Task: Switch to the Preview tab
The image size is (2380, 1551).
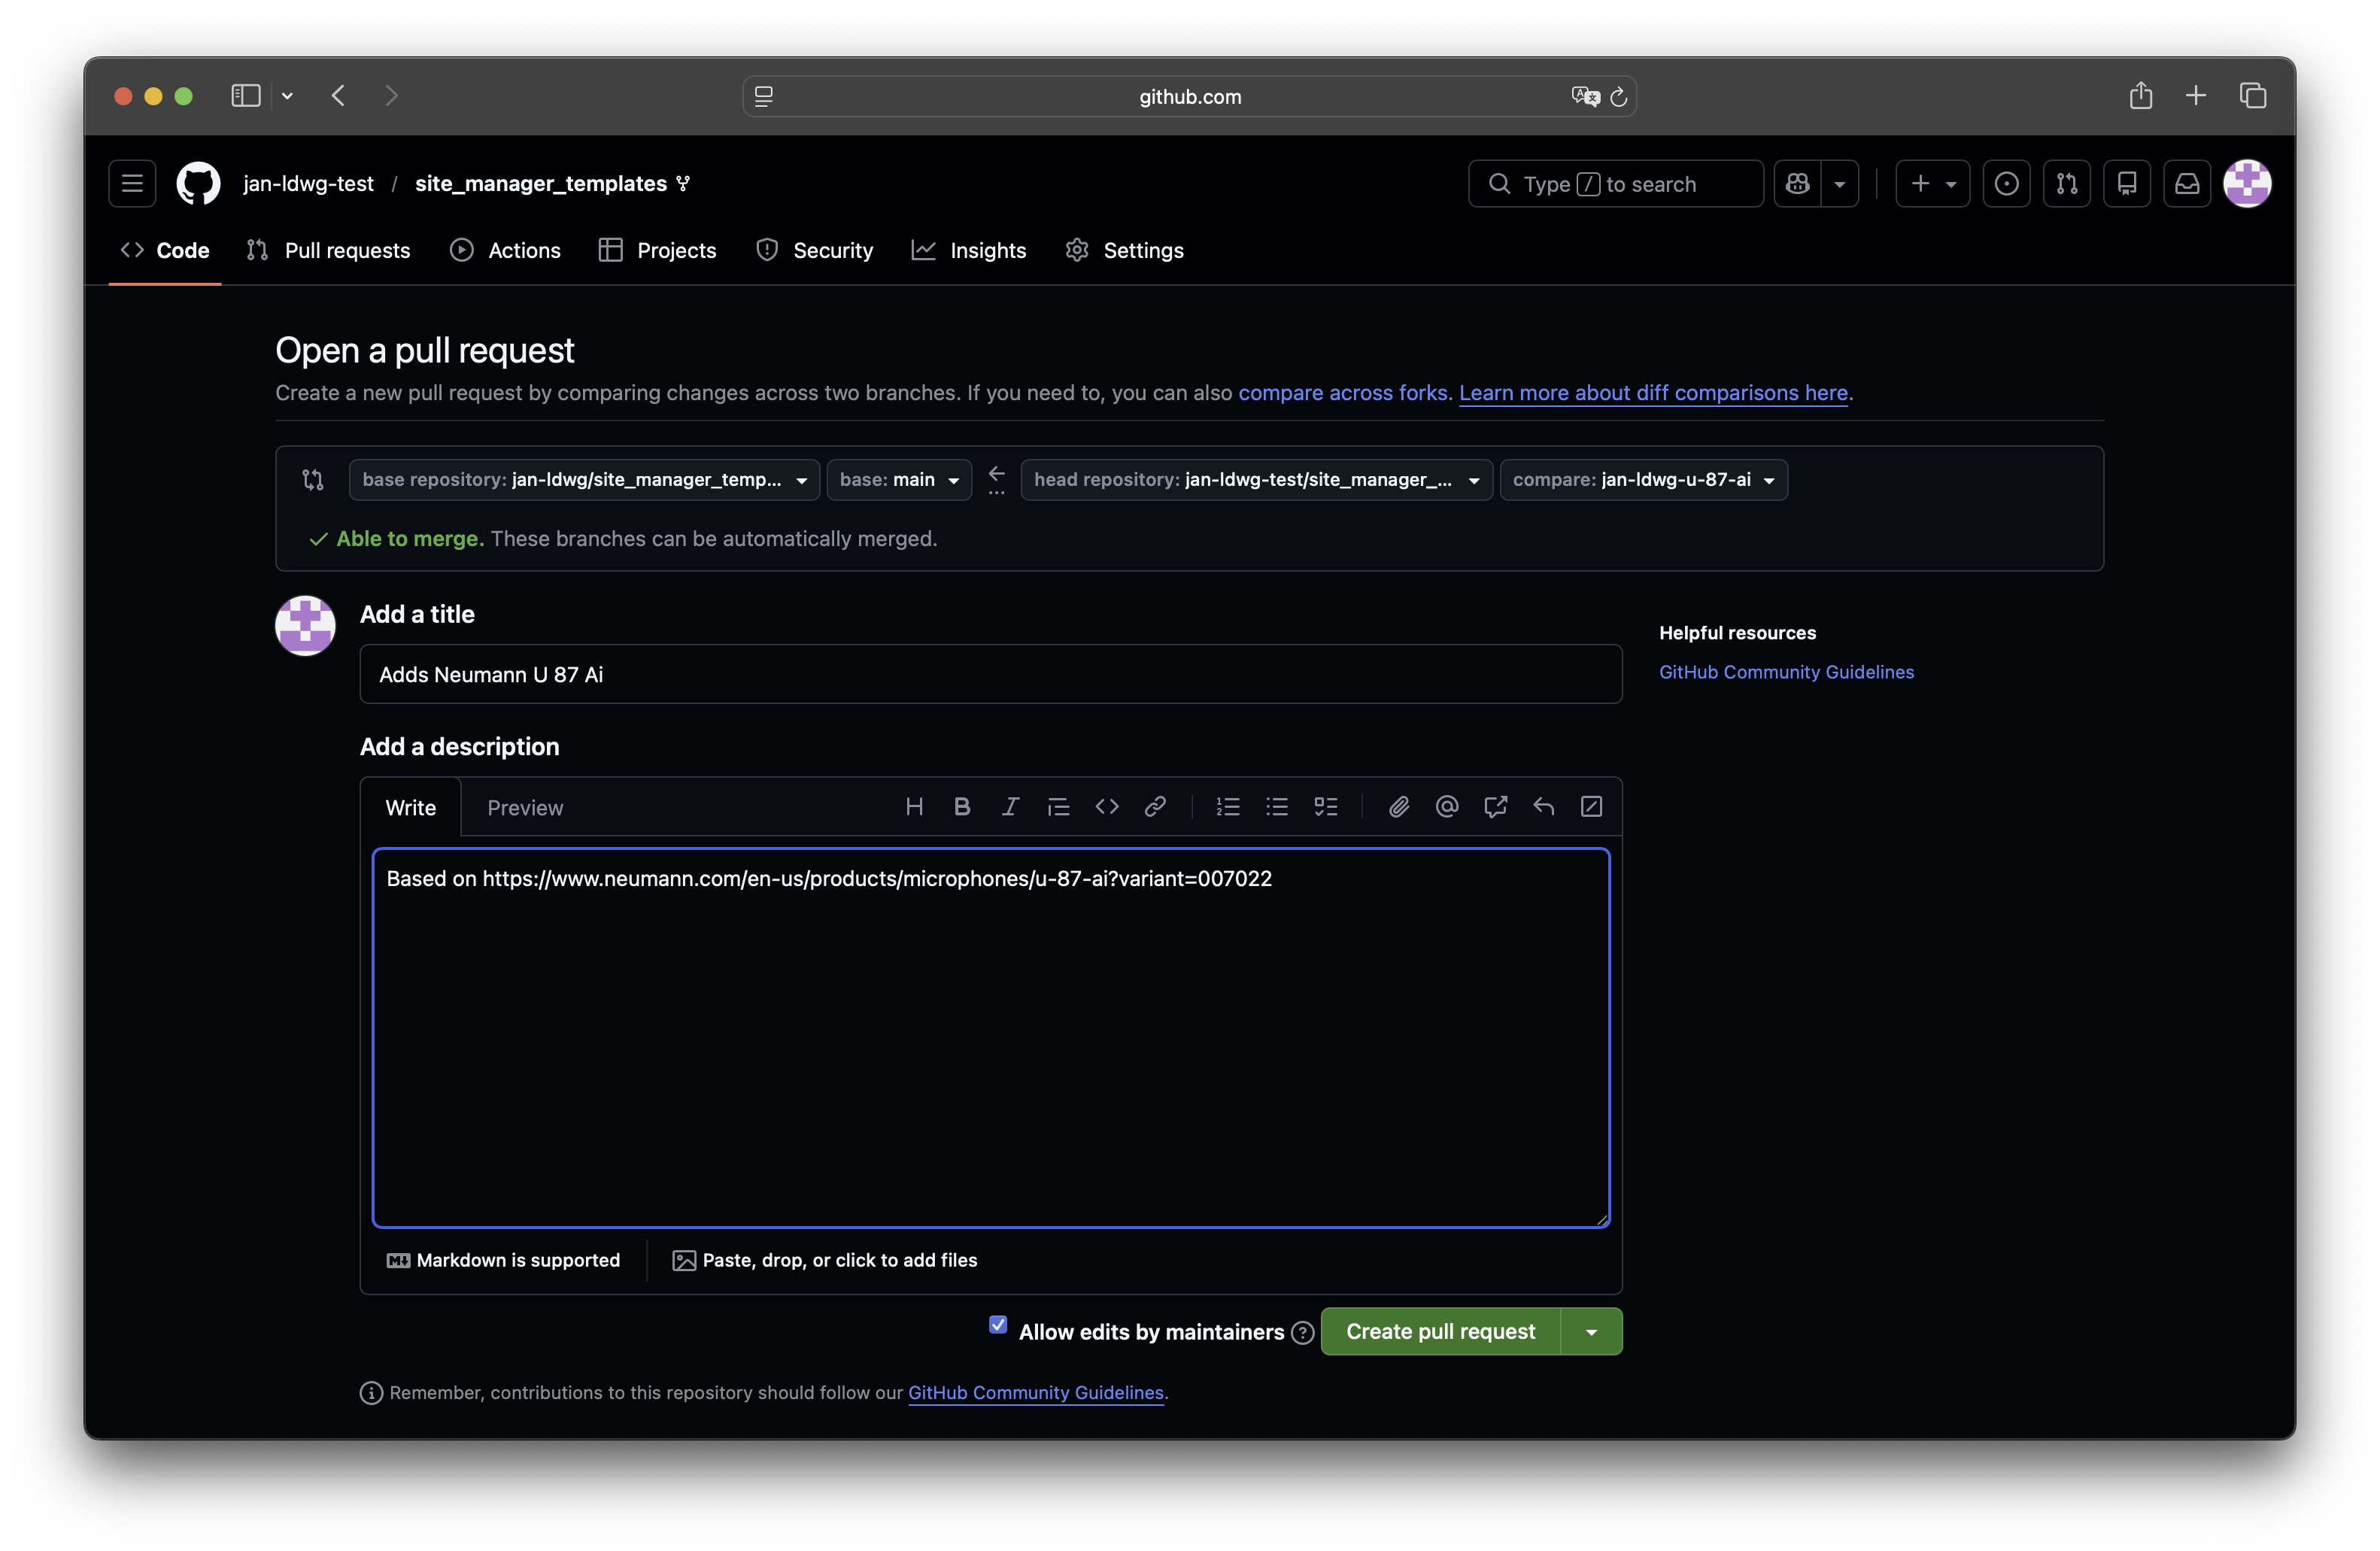Action: pyautogui.click(x=525, y=808)
